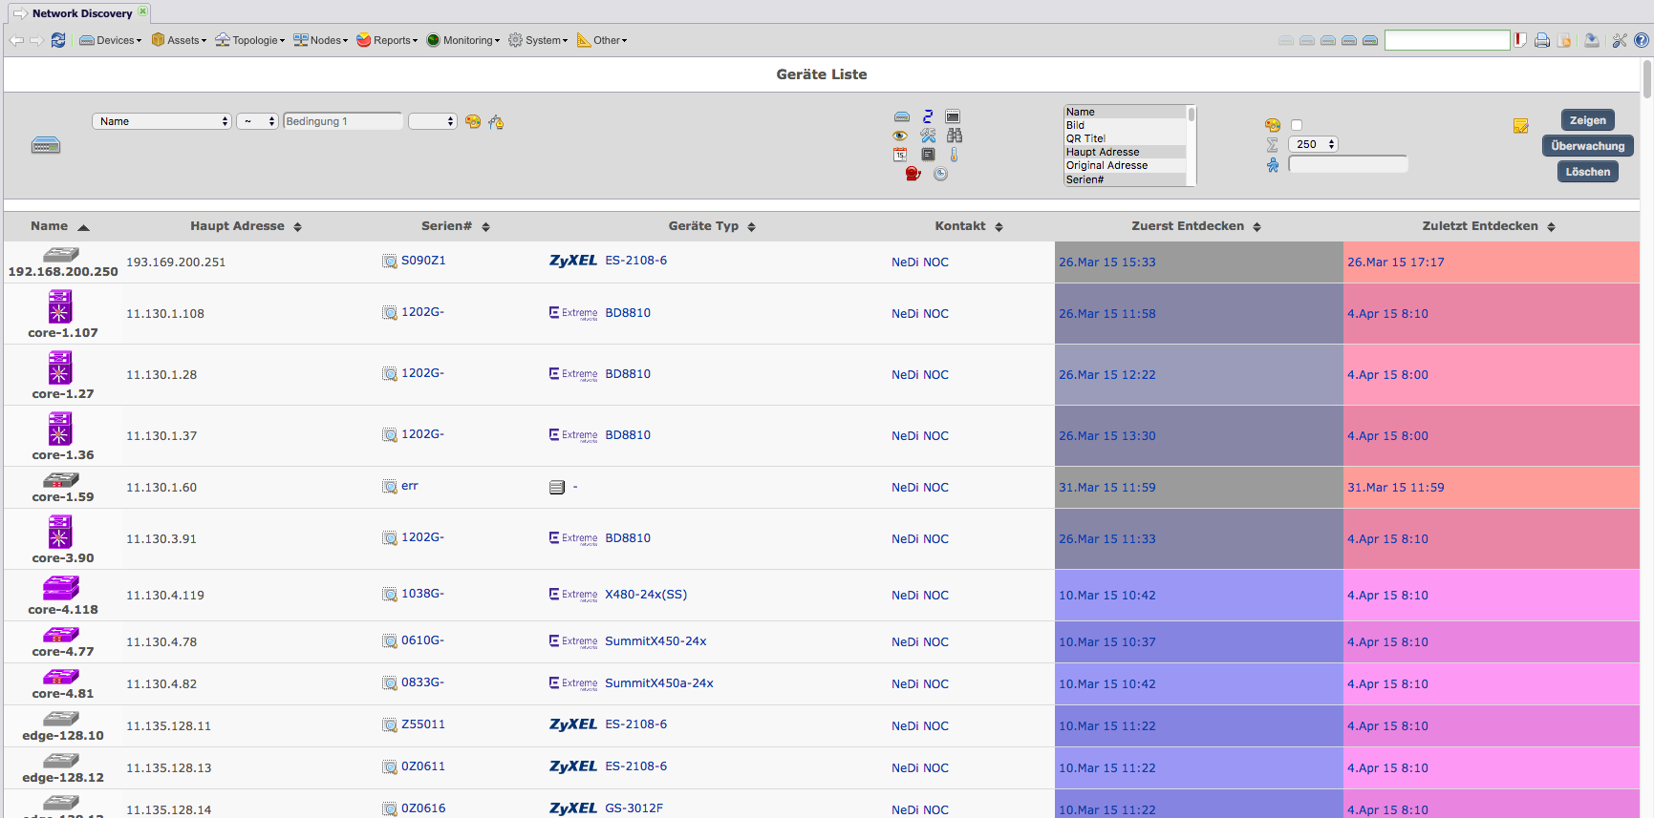Click the thermometer icon
Image resolution: width=1654 pixels, height=818 pixels.
(x=954, y=155)
